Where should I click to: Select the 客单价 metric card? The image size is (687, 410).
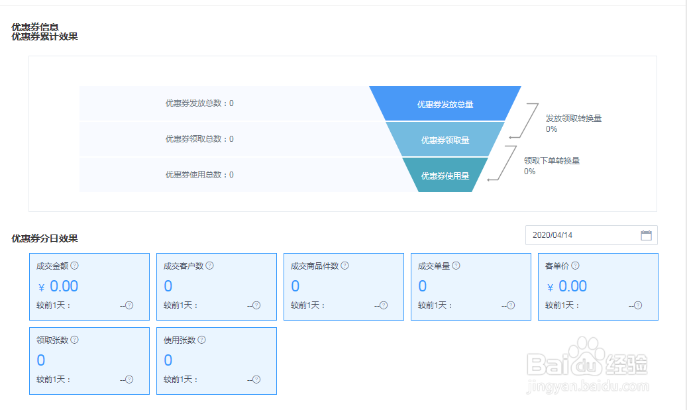point(598,287)
